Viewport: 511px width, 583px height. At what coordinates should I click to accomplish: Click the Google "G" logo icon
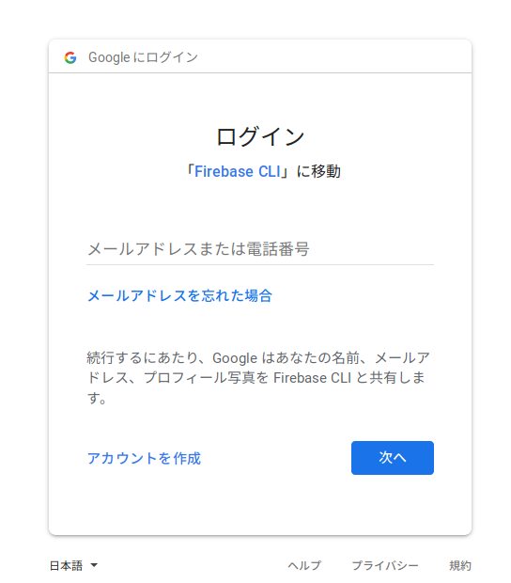click(70, 57)
